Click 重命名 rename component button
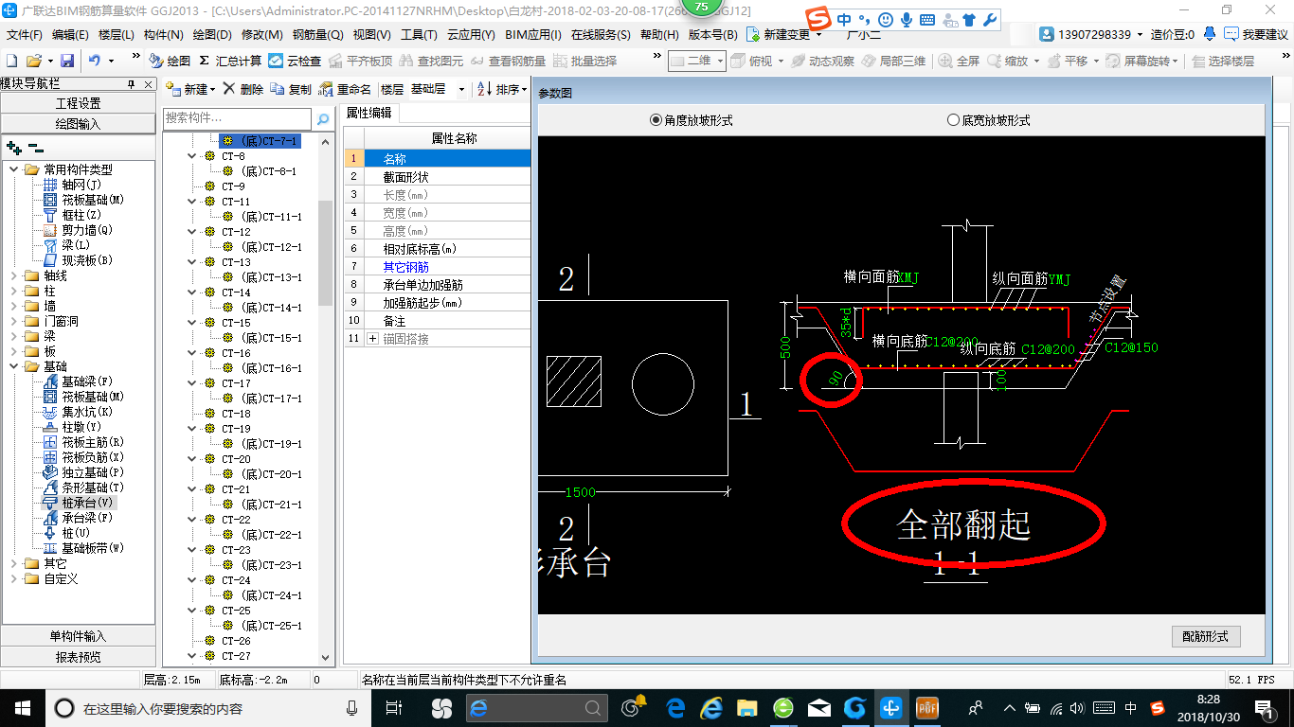This screenshot has width=1294, height=727. point(346,89)
